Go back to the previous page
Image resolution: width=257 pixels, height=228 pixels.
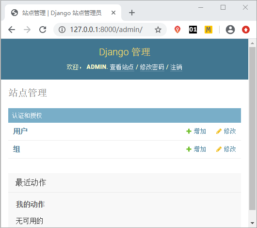tap(12, 30)
